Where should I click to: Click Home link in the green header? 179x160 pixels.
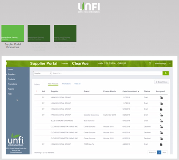(65, 63)
